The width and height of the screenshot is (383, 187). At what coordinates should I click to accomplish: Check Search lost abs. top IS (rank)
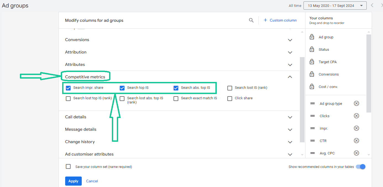pyautogui.click(x=122, y=98)
